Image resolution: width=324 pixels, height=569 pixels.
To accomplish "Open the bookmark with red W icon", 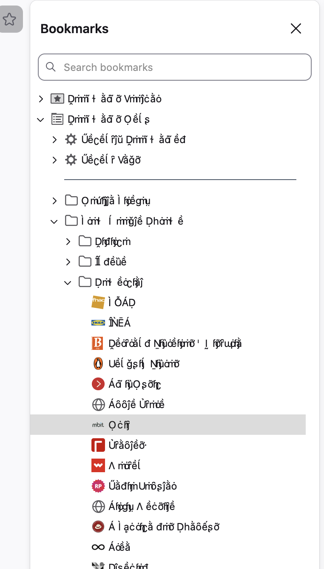I will click(124, 465).
